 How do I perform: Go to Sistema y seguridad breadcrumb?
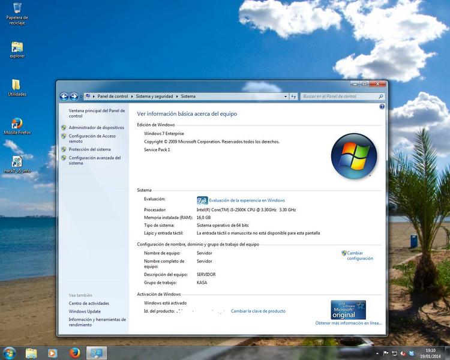point(155,96)
